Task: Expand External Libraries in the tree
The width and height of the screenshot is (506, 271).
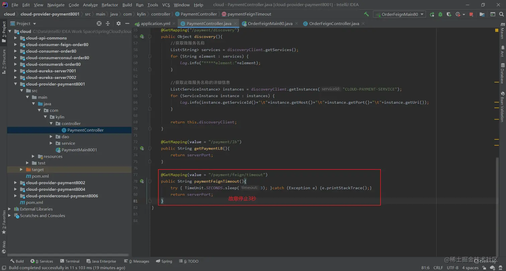Action: [x=9, y=209]
